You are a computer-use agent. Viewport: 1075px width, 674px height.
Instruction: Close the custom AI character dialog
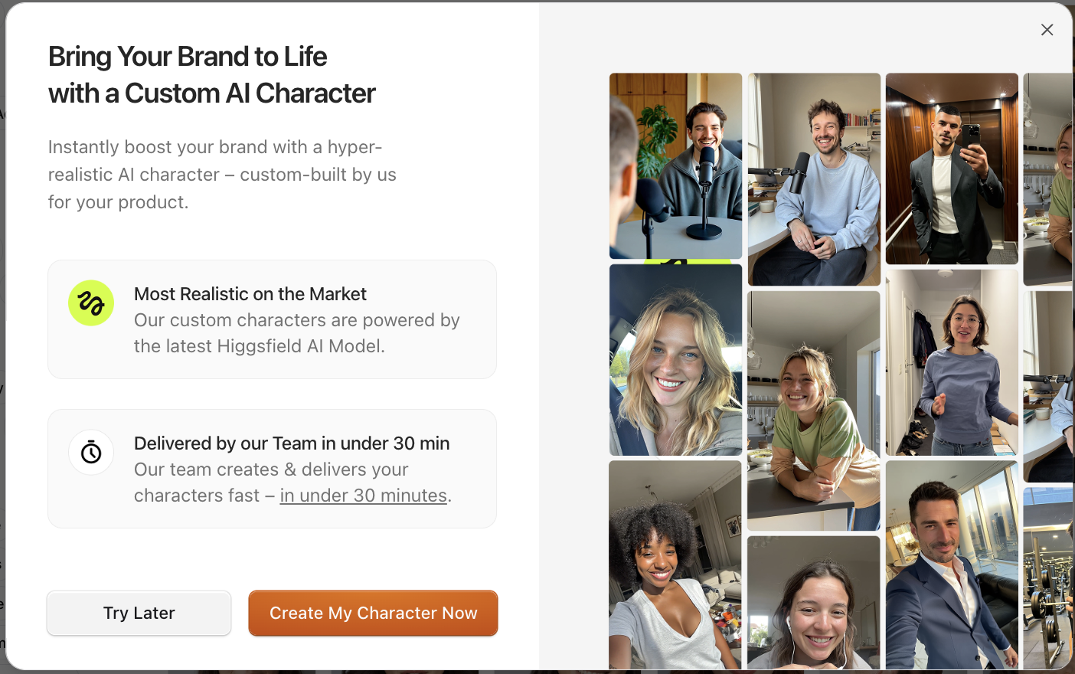pyautogui.click(x=1047, y=30)
